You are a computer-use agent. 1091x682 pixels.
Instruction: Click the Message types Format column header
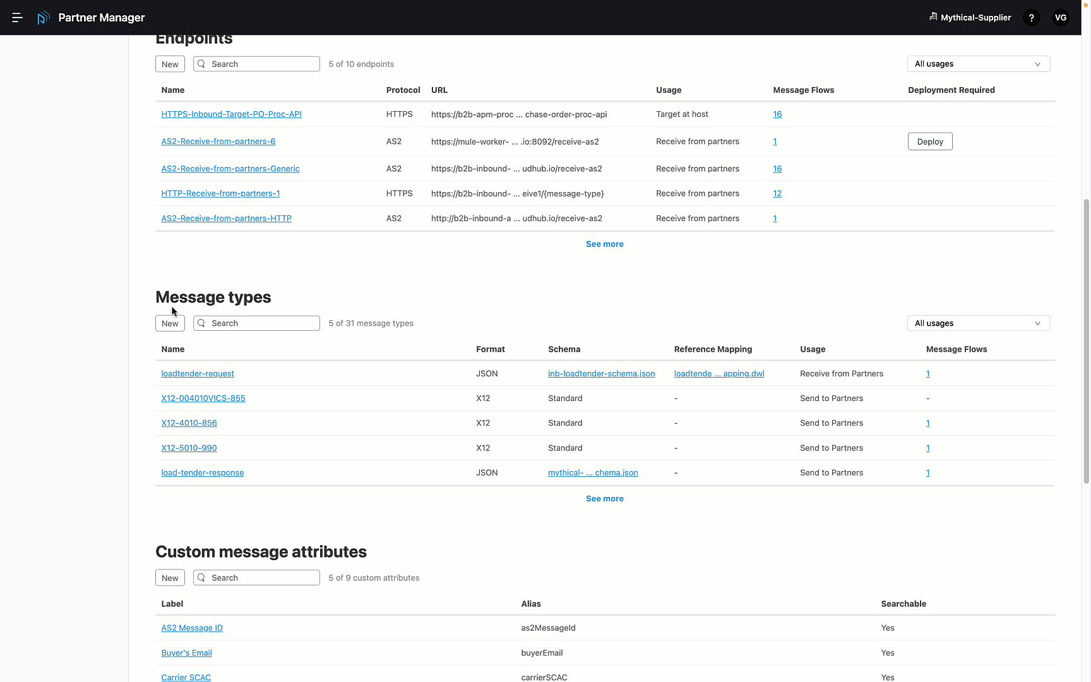tap(491, 349)
